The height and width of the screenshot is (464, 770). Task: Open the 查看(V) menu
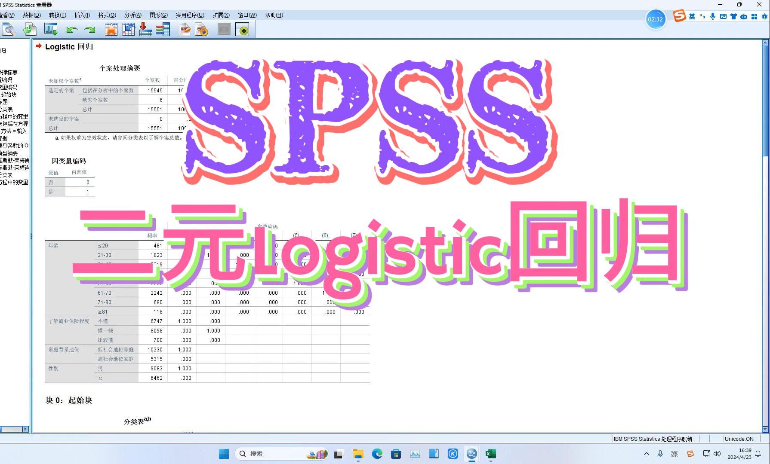pyautogui.click(x=7, y=15)
